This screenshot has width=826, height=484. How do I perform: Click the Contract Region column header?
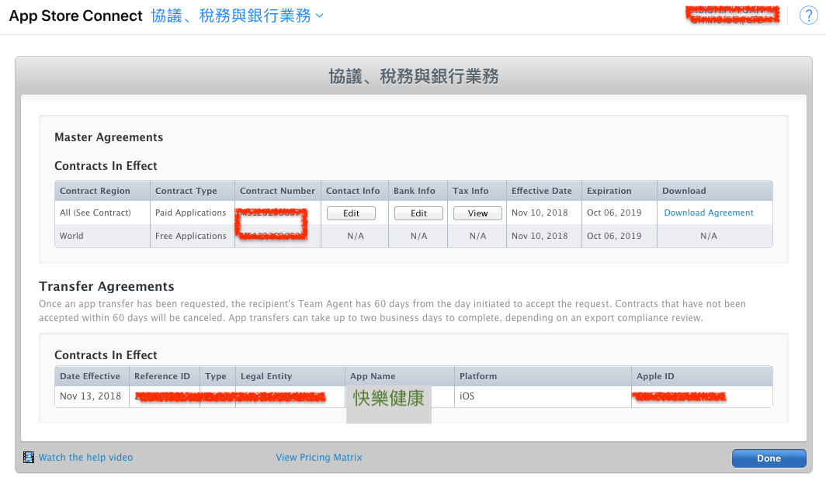pyautogui.click(x=95, y=191)
